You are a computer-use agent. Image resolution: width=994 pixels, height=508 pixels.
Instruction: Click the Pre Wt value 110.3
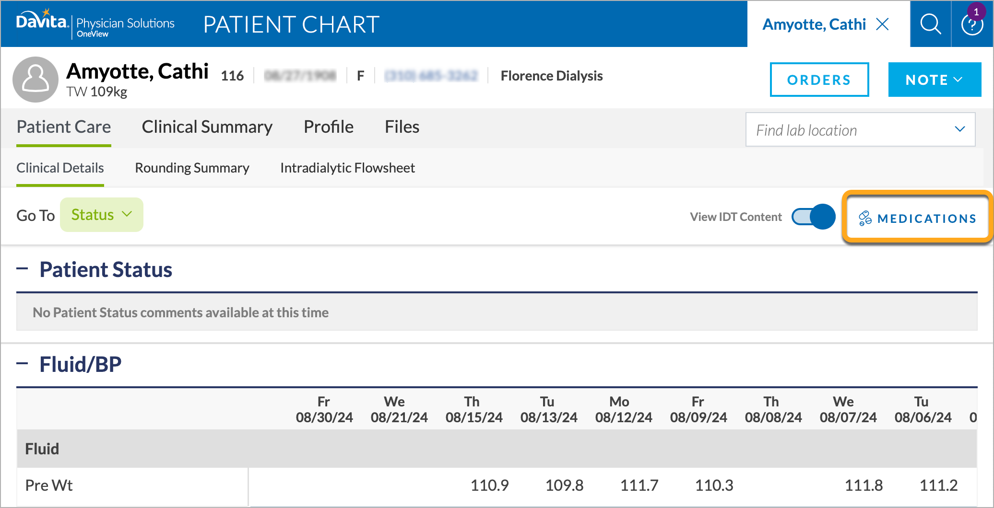point(714,485)
